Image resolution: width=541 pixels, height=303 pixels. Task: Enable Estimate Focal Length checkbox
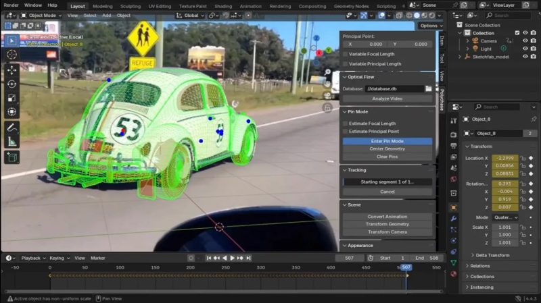(346, 123)
